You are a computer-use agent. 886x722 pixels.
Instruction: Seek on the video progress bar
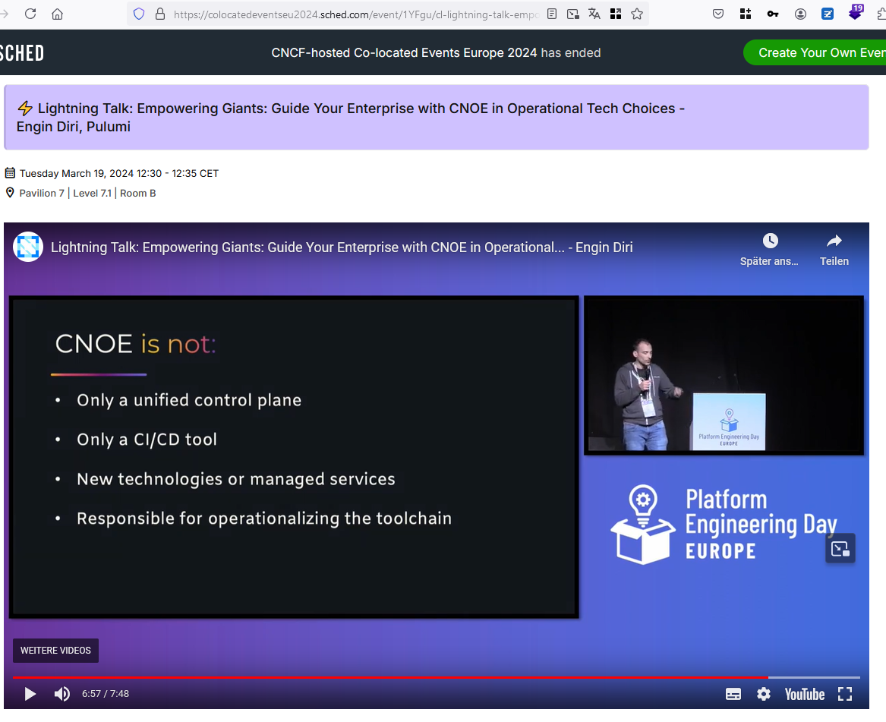[380, 676]
